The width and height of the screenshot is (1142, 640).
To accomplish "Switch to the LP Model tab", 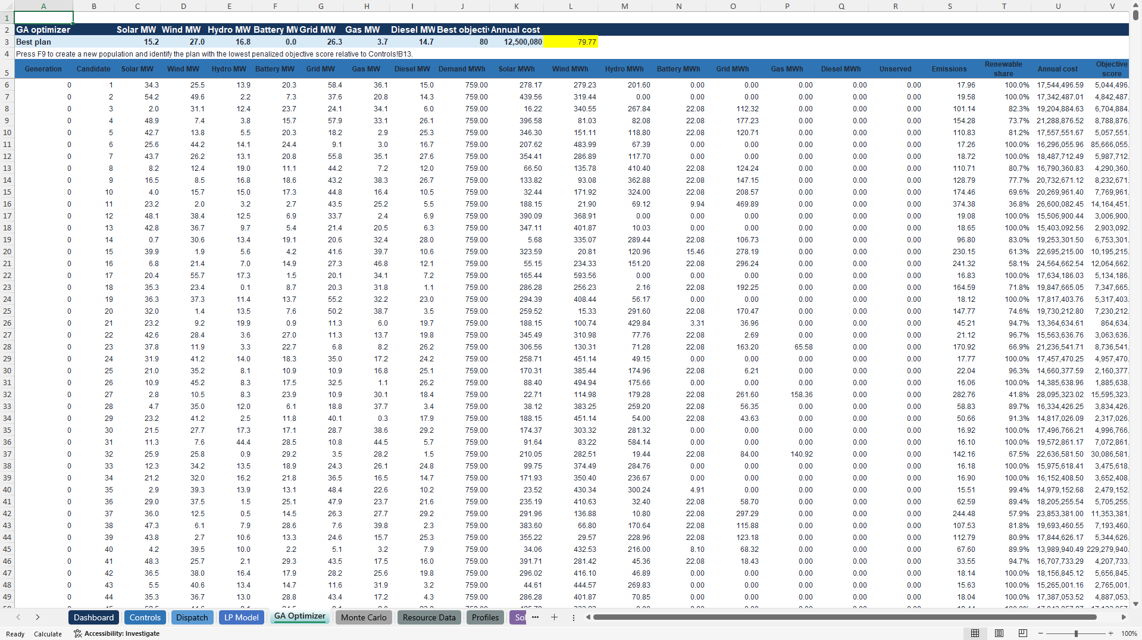I will 241,617.
